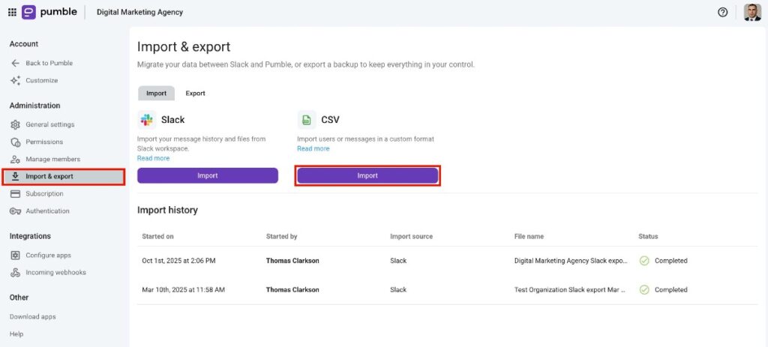The image size is (768, 347).
Task: Click the Status column header
Action: point(648,236)
